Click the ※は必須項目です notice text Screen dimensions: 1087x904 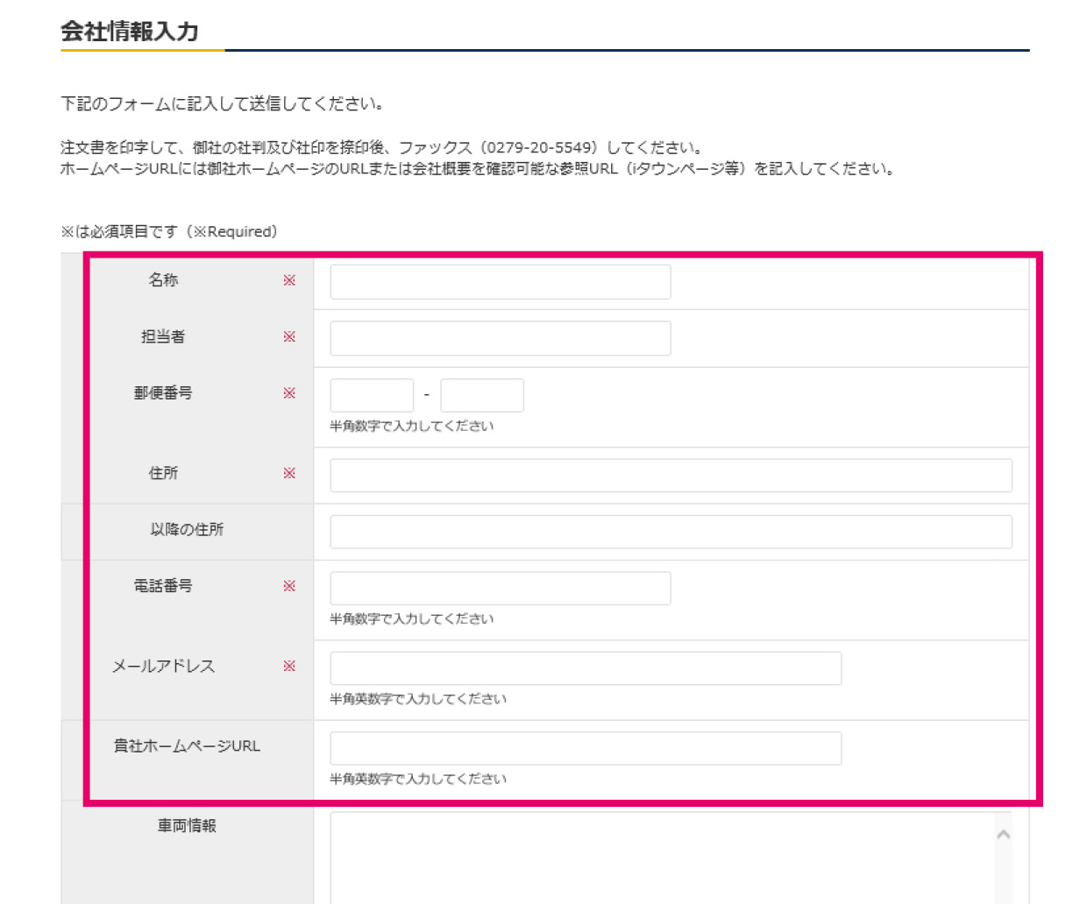tap(168, 231)
